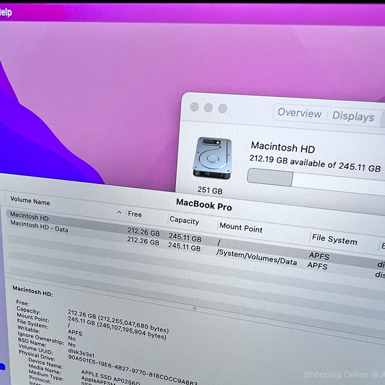Click the Volume UUID value 90A501E5
Viewport: 385px width, 385px height.
click(133, 370)
